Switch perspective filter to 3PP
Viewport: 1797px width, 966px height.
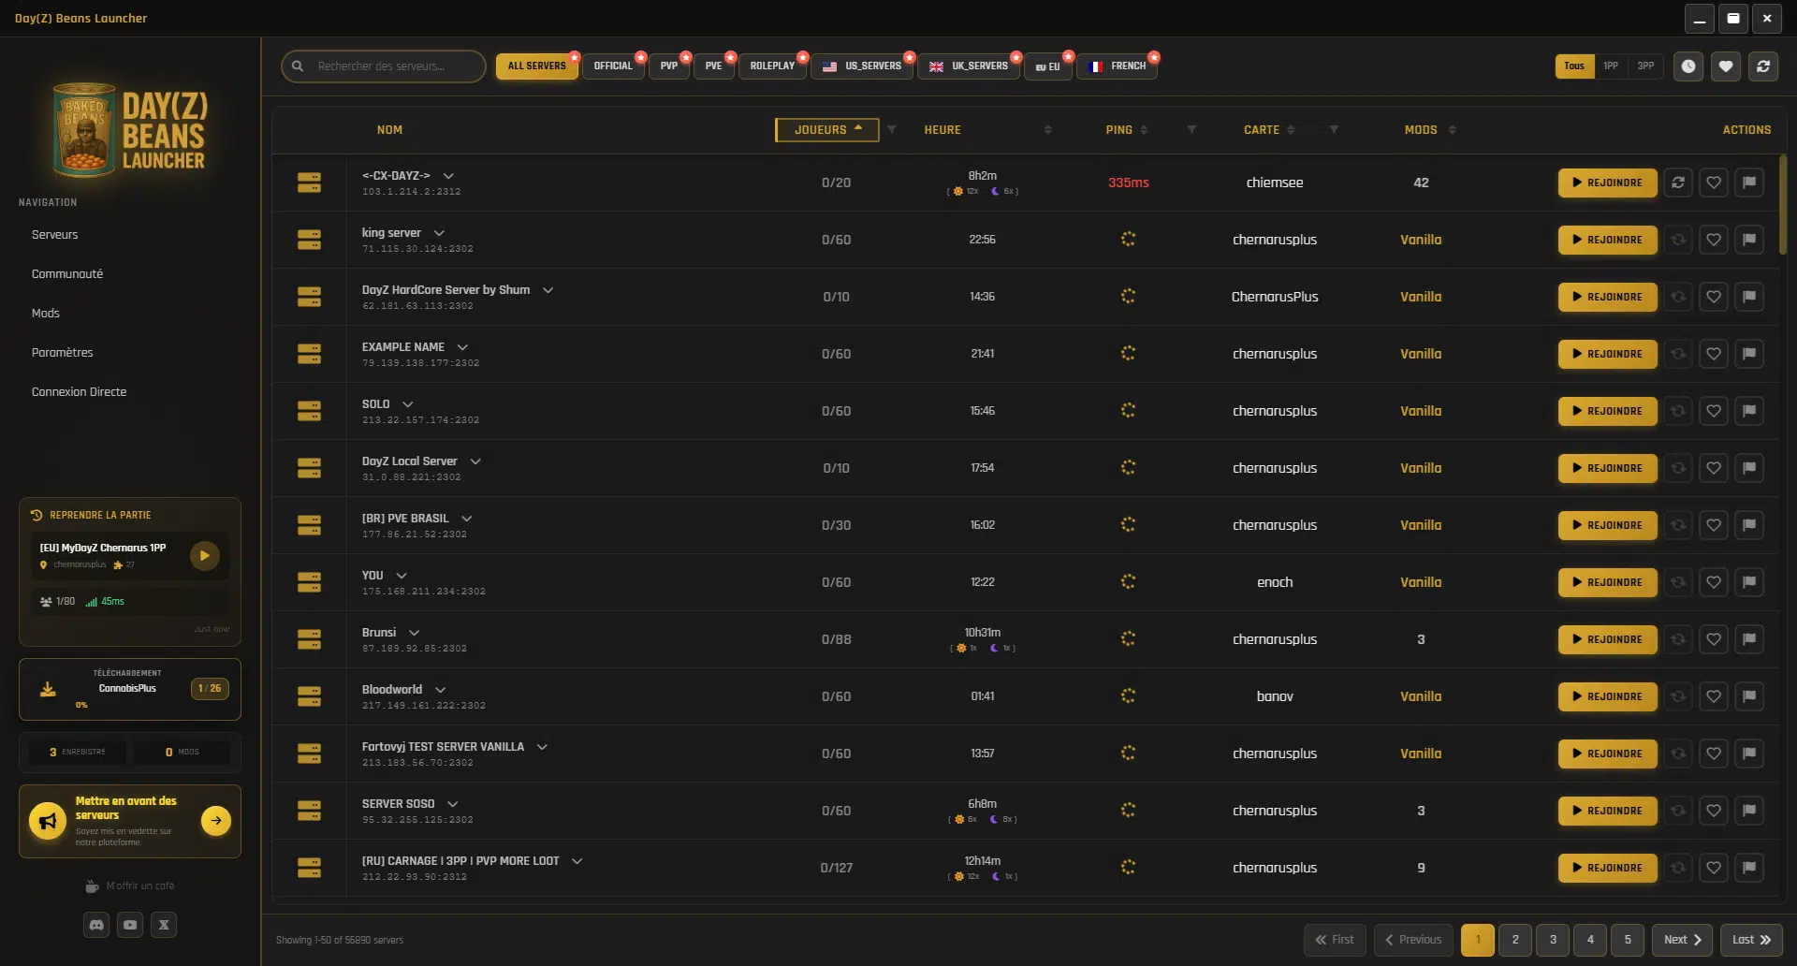point(1645,66)
